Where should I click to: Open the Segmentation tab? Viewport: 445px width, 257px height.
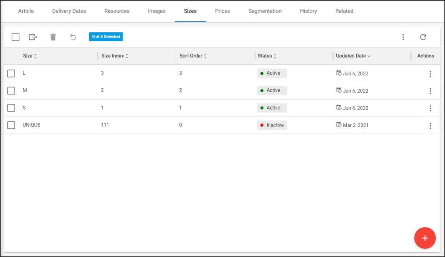click(x=265, y=11)
